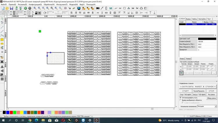Click the rotate icon in properties bar
218x123 pixels.
[x=45, y=13]
